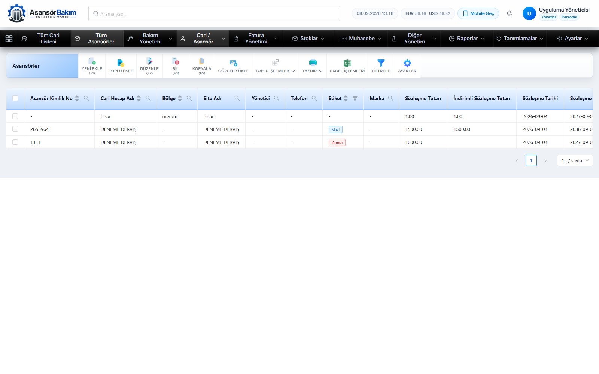Expand the Toplu İşlemler dropdown
Screen dimensions: 599x374
(x=275, y=66)
